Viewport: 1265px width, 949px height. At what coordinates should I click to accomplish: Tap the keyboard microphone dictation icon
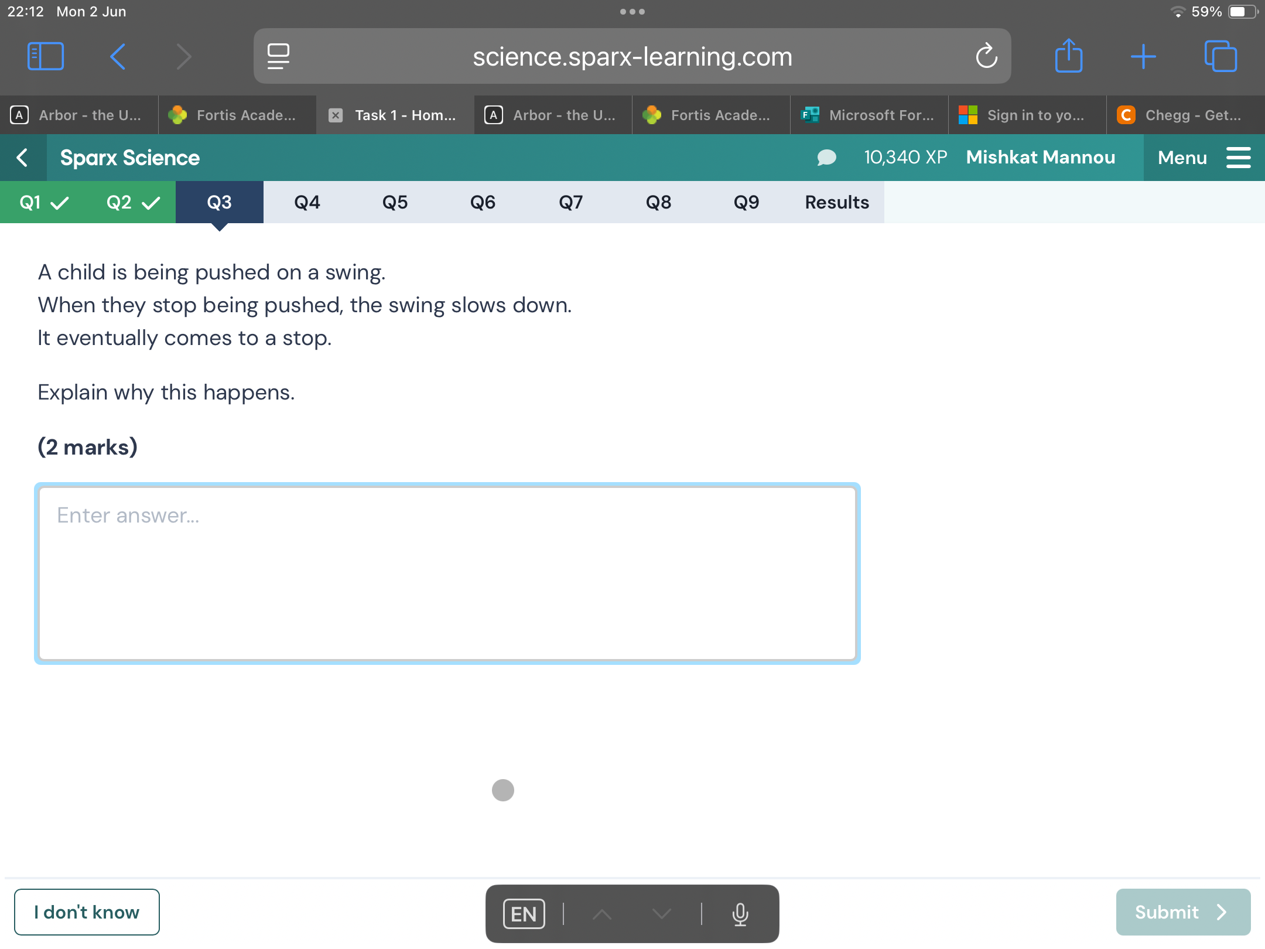pos(740,914)
